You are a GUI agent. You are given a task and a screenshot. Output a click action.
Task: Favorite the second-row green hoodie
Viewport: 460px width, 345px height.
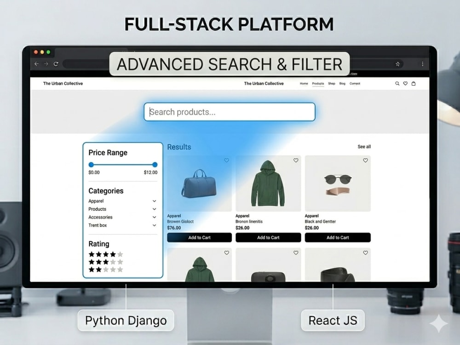click(x=226, y=253)
